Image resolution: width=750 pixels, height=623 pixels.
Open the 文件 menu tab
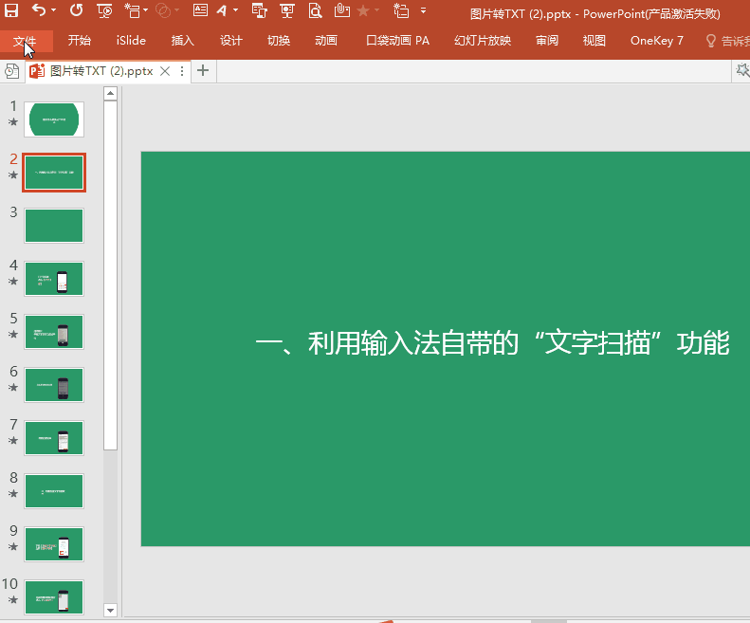[25, 41]
